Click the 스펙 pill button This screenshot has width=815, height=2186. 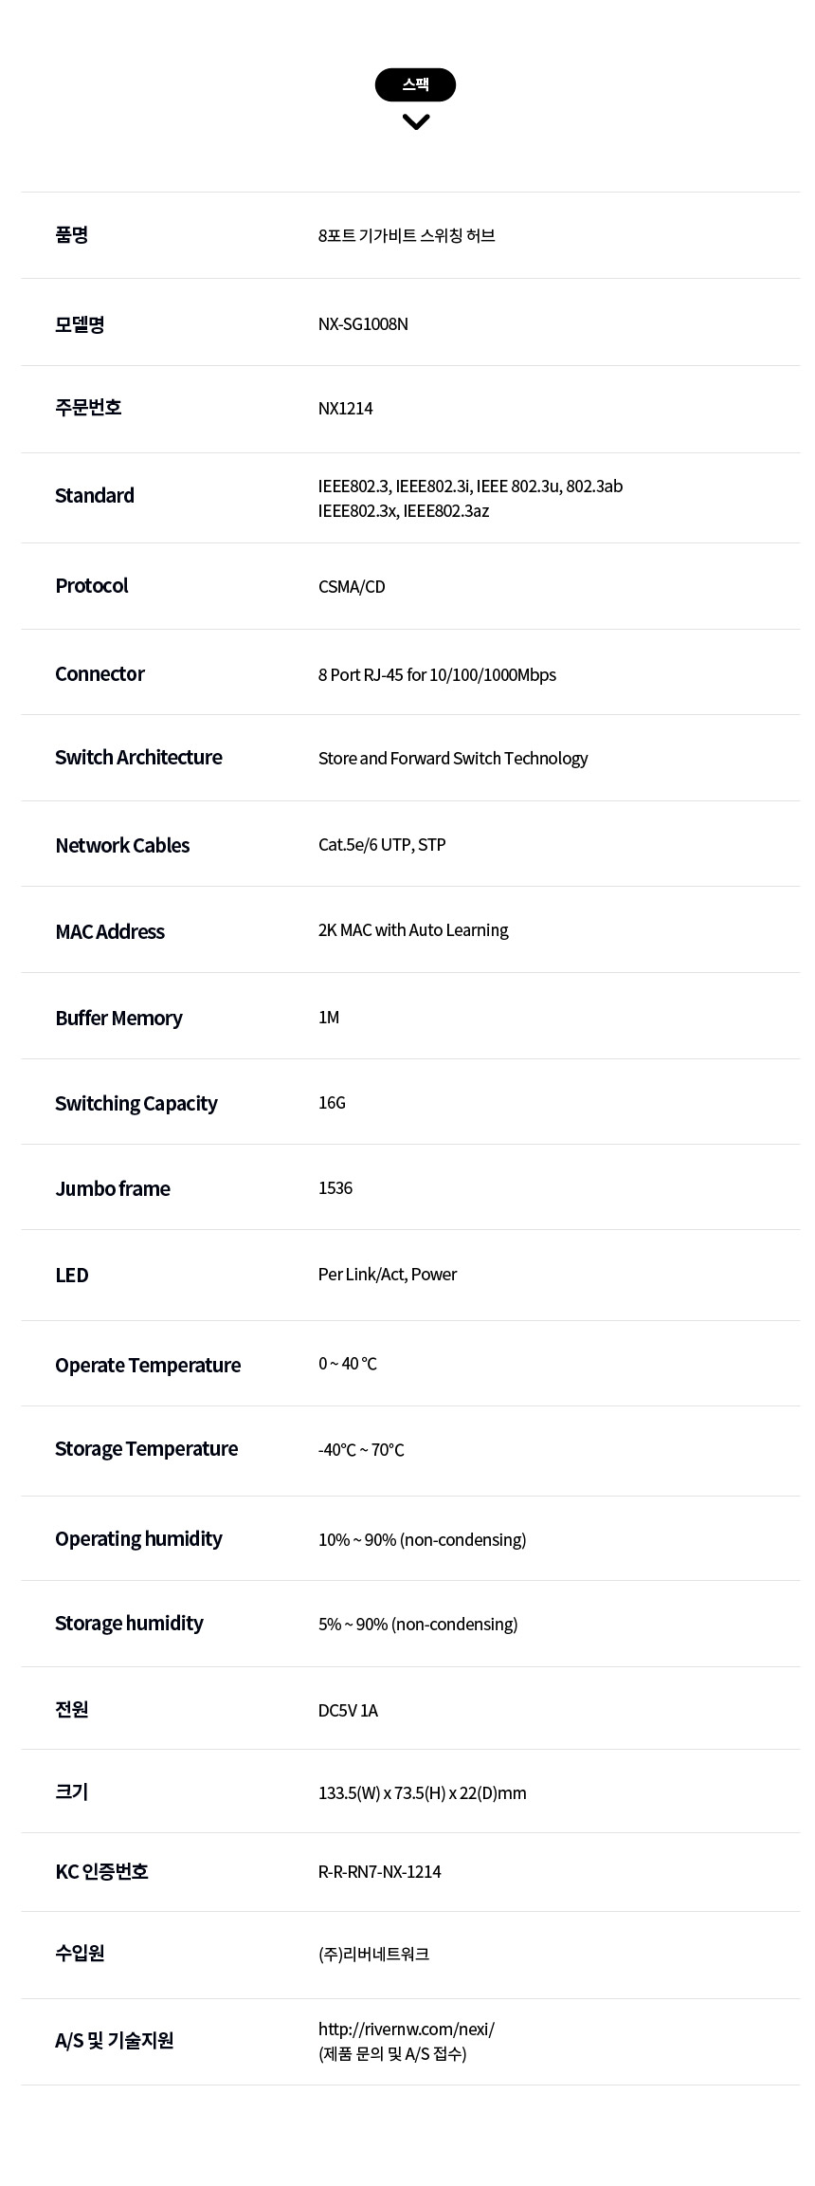coord(415,84)
